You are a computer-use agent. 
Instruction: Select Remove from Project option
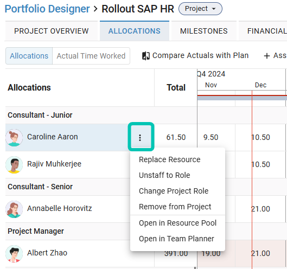177,207
